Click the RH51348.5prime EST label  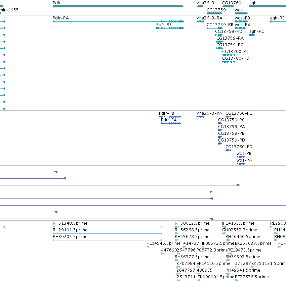tap(70, 223)
